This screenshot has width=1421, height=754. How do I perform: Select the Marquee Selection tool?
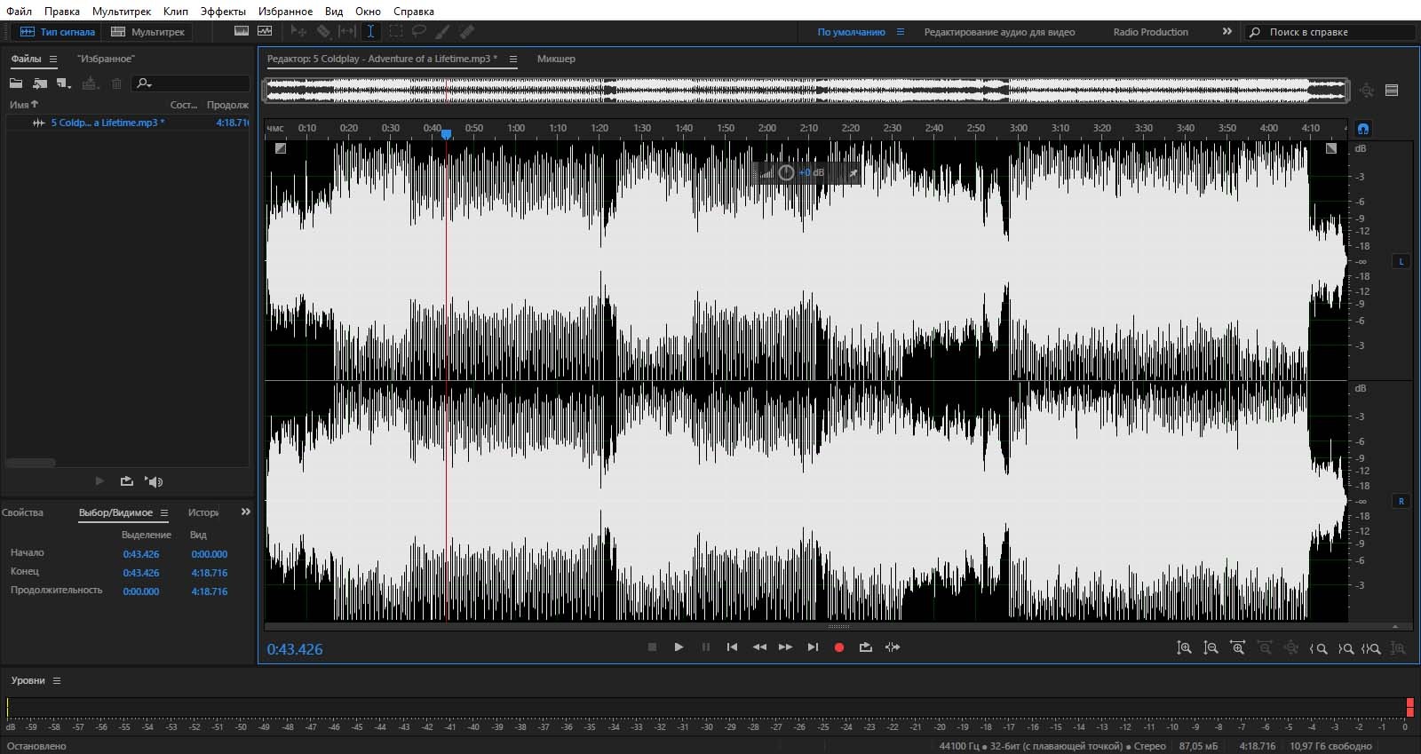click(x=395, y=31)
